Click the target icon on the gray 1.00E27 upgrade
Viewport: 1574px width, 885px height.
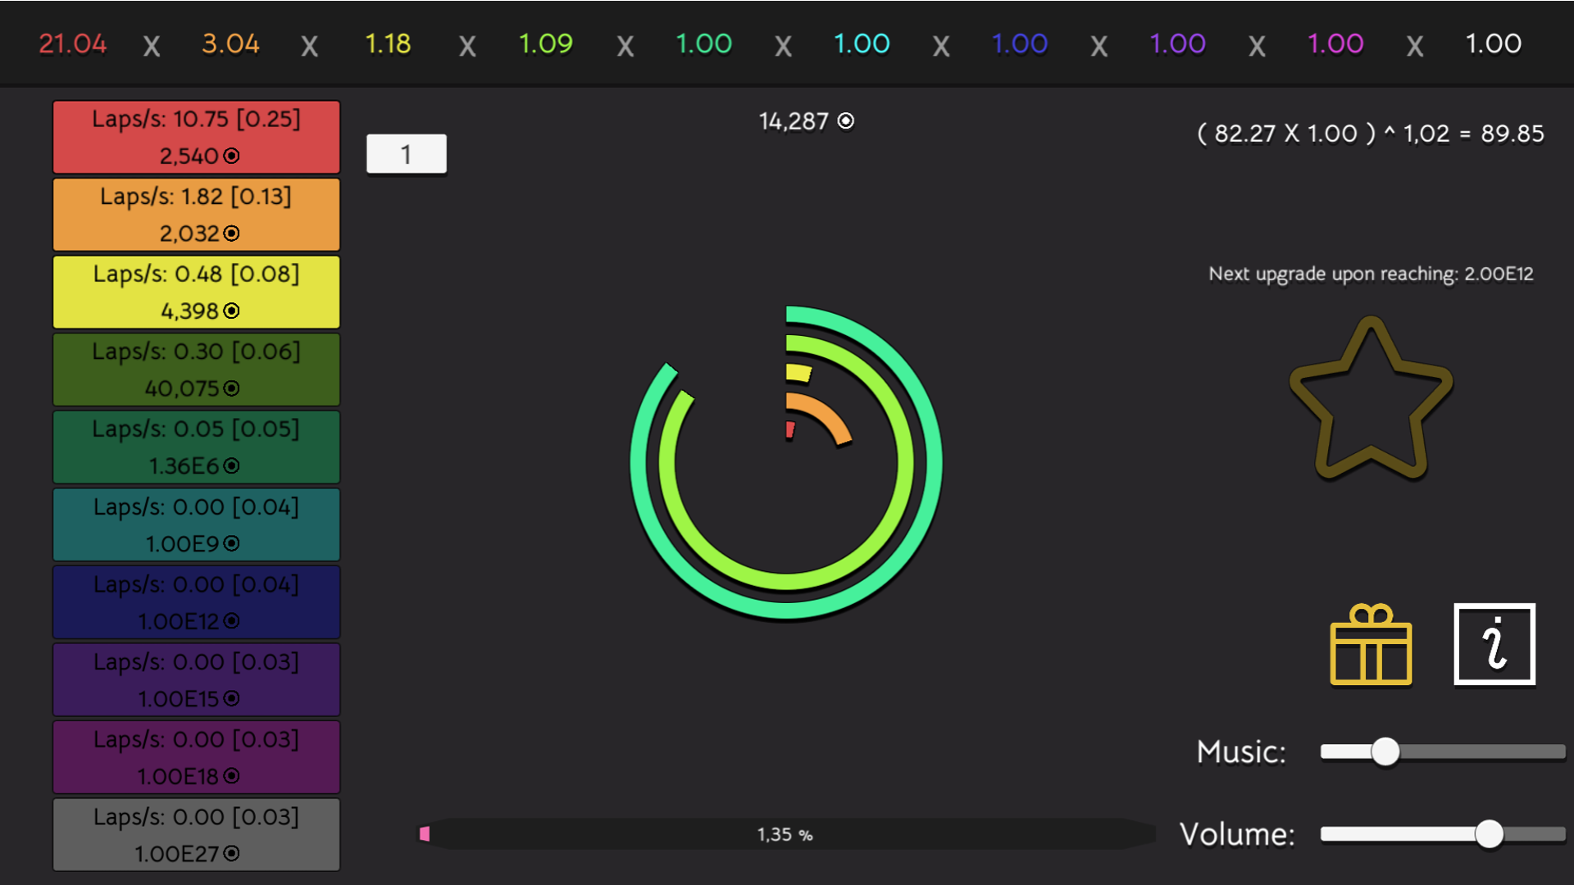231,854
